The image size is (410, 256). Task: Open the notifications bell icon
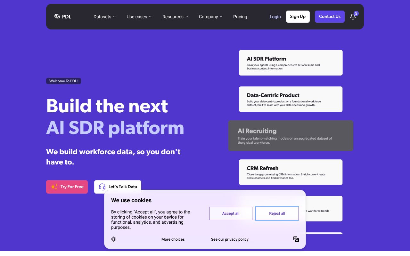tap(353, 17)
